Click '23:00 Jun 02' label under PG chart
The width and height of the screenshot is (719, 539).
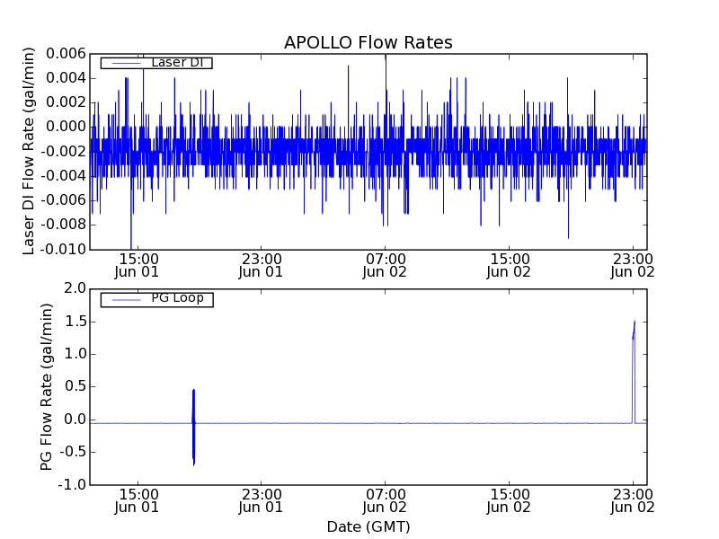633,501
